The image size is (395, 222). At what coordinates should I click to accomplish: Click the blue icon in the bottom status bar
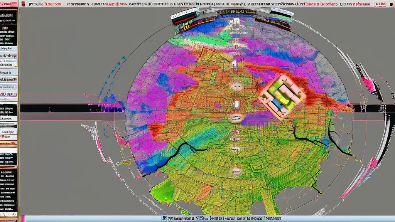pyautogui.click(x=164, y=218)
